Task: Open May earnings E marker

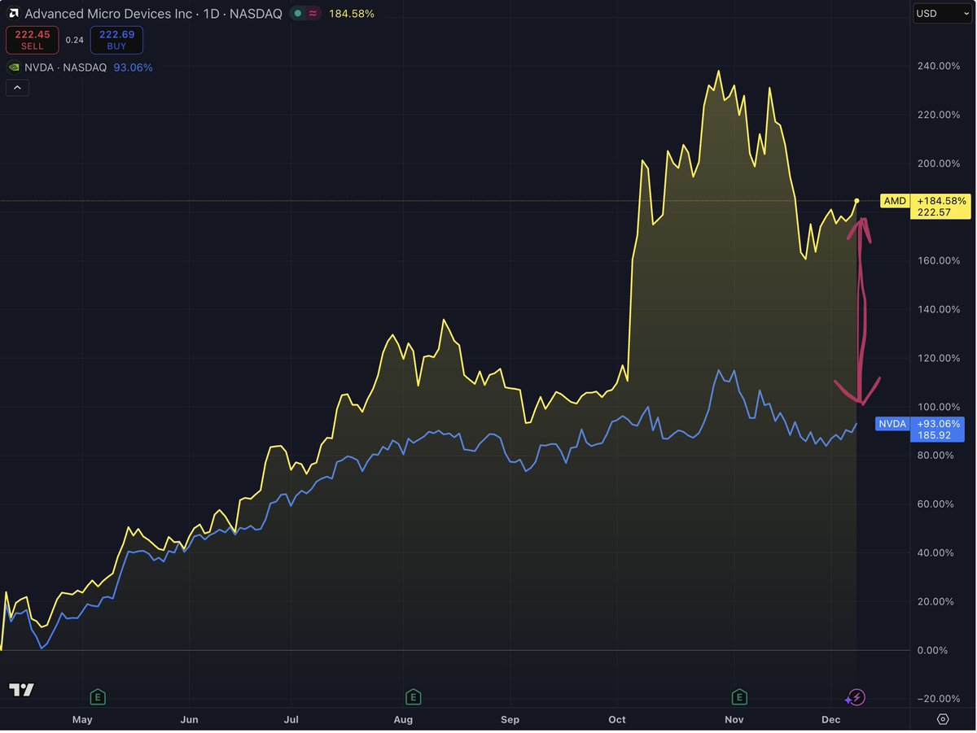Action: tap(98, 696)
